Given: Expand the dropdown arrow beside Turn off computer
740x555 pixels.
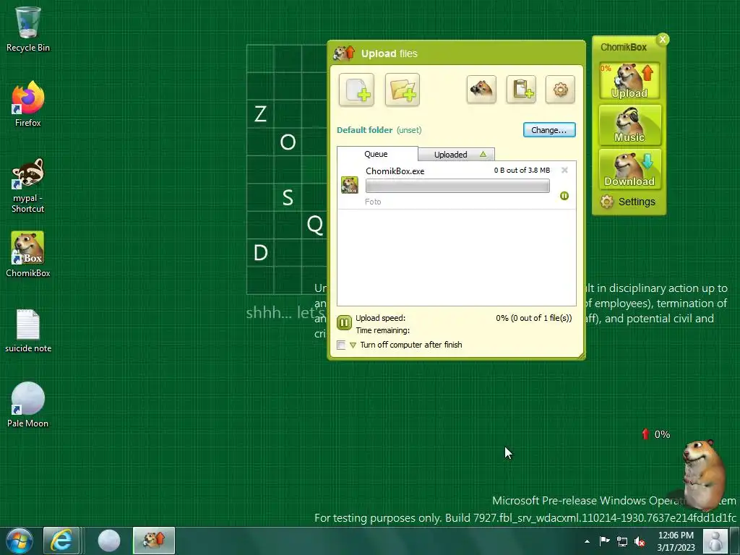Looking at the screenshot, I should pos(353,345).
